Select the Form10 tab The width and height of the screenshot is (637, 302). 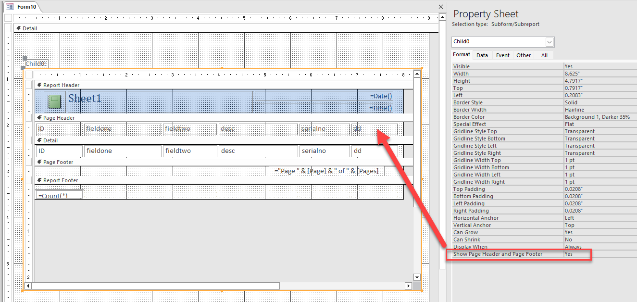click(x=22, y=7)
